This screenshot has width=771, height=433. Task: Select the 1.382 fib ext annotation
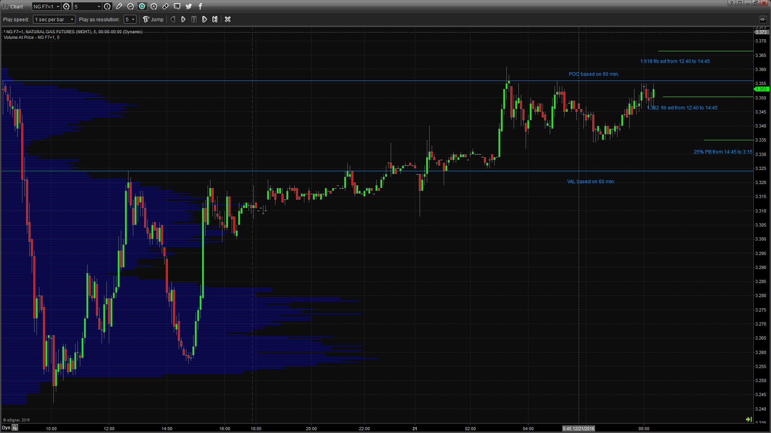click(682, 108)
